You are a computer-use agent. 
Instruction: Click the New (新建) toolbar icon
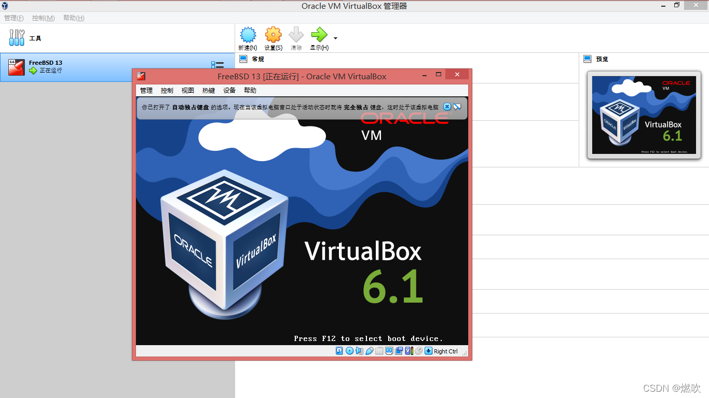click(248, 35)
